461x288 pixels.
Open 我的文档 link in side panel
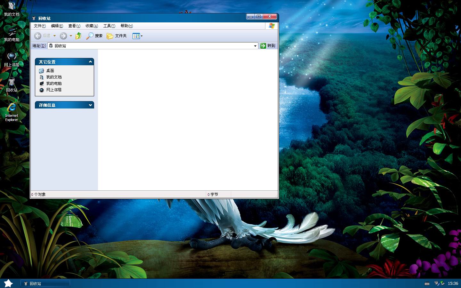click(x=54, y=77)
